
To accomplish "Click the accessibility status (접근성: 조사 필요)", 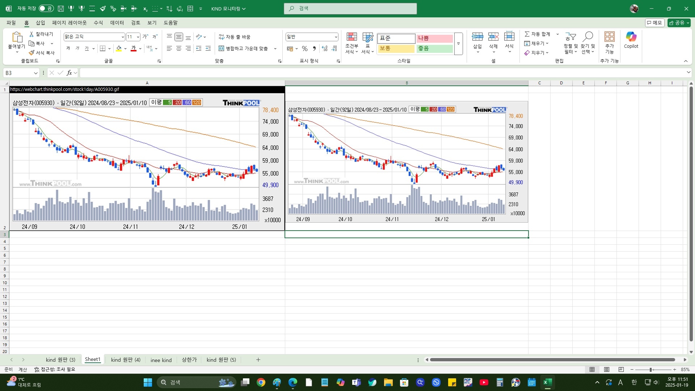I will [55, 370].
